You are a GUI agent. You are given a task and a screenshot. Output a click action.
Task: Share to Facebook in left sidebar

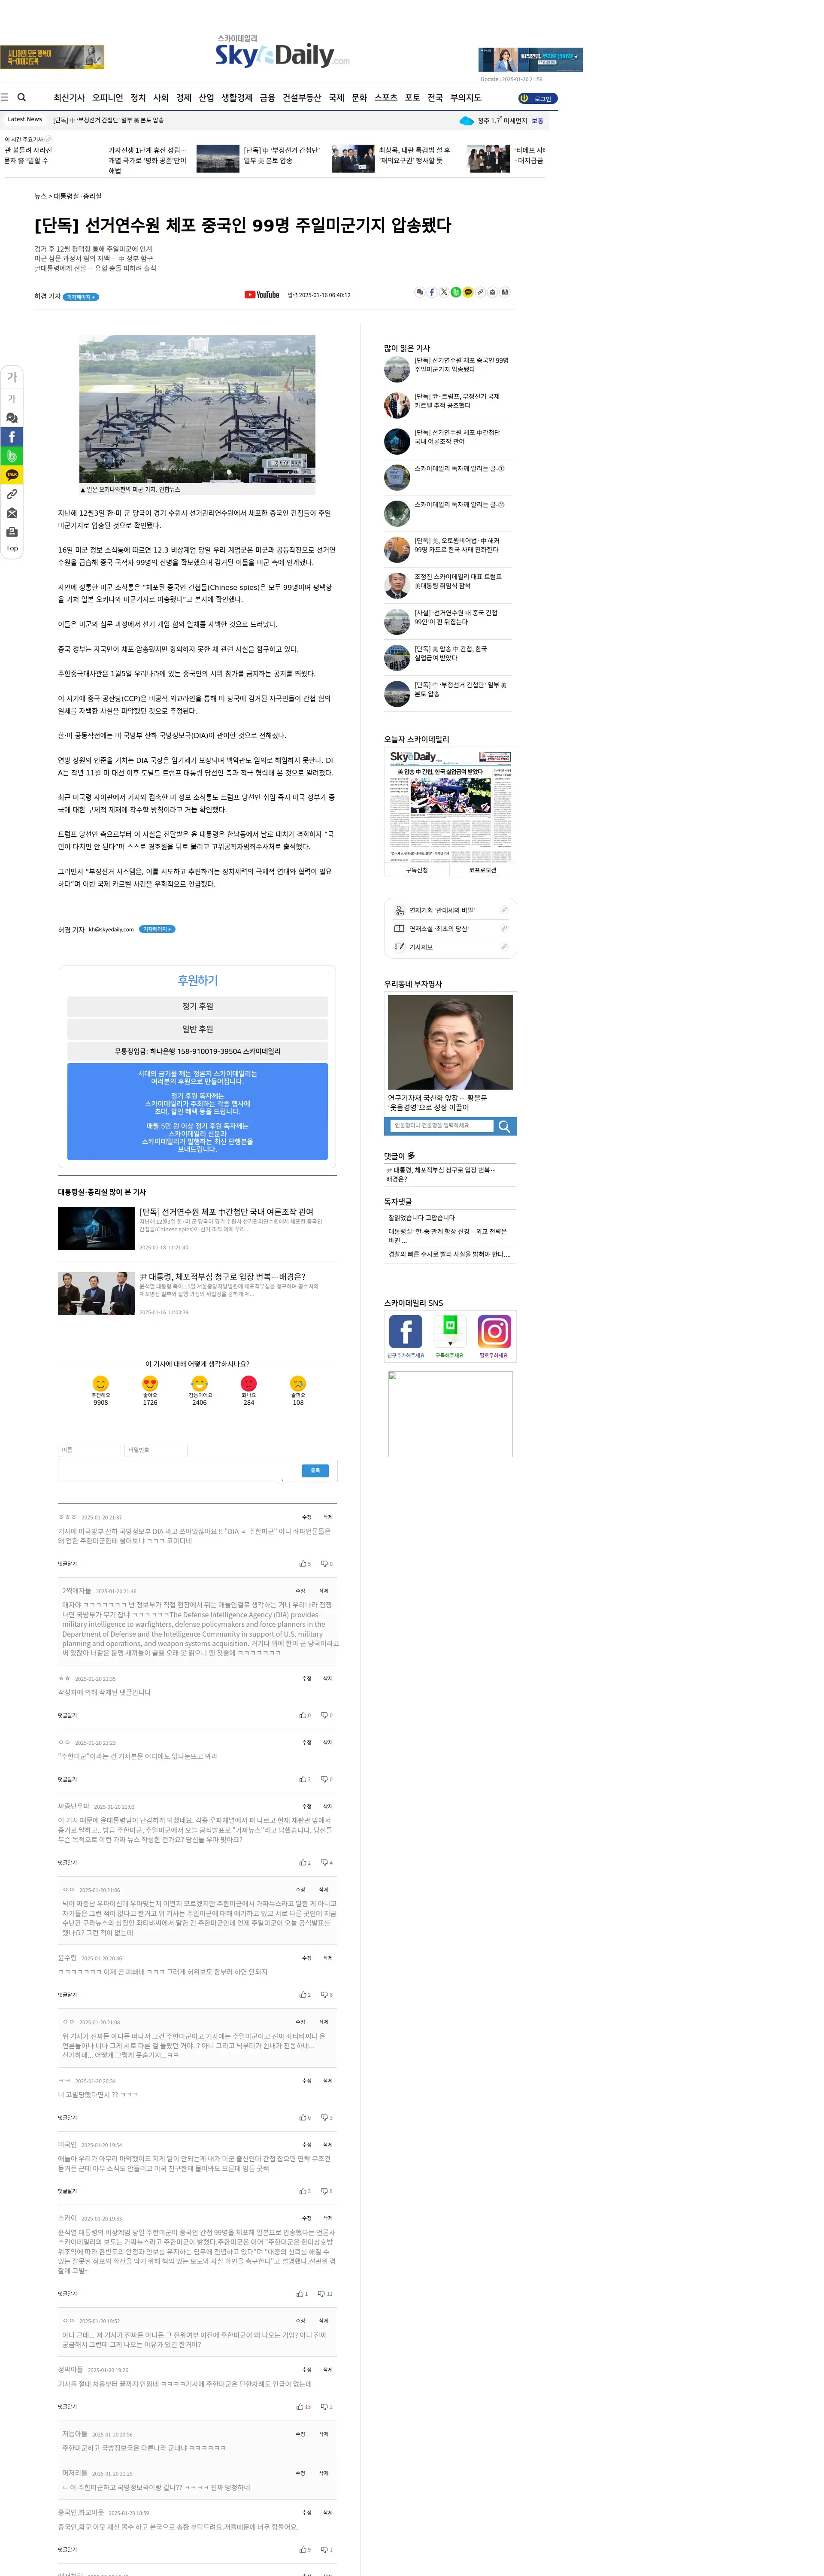[12, 437]
